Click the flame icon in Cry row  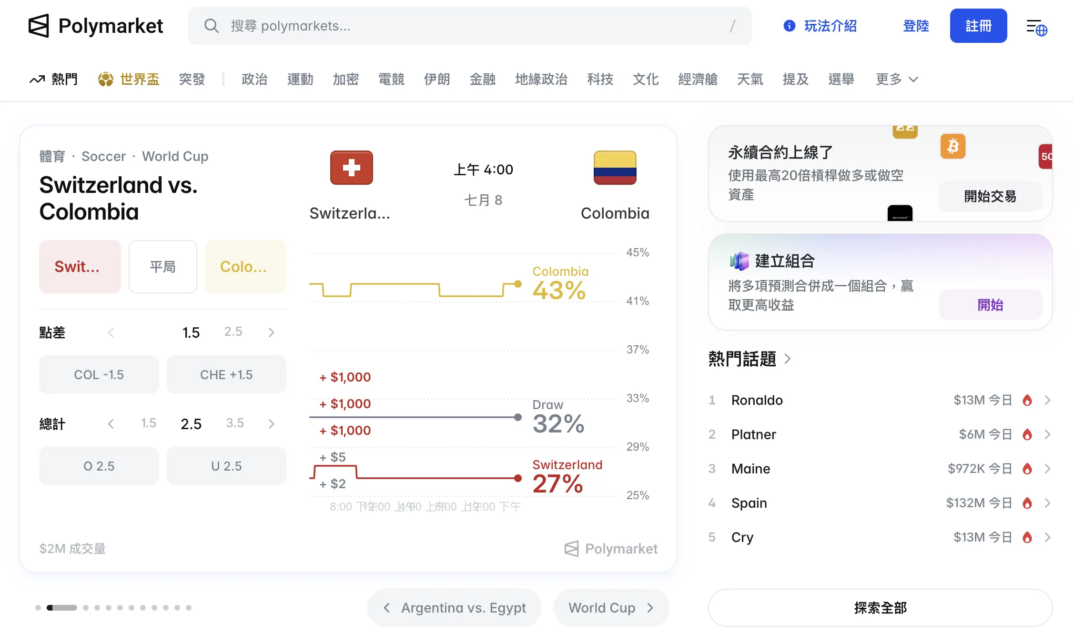pyautogui.click(x=1027, y=537)
